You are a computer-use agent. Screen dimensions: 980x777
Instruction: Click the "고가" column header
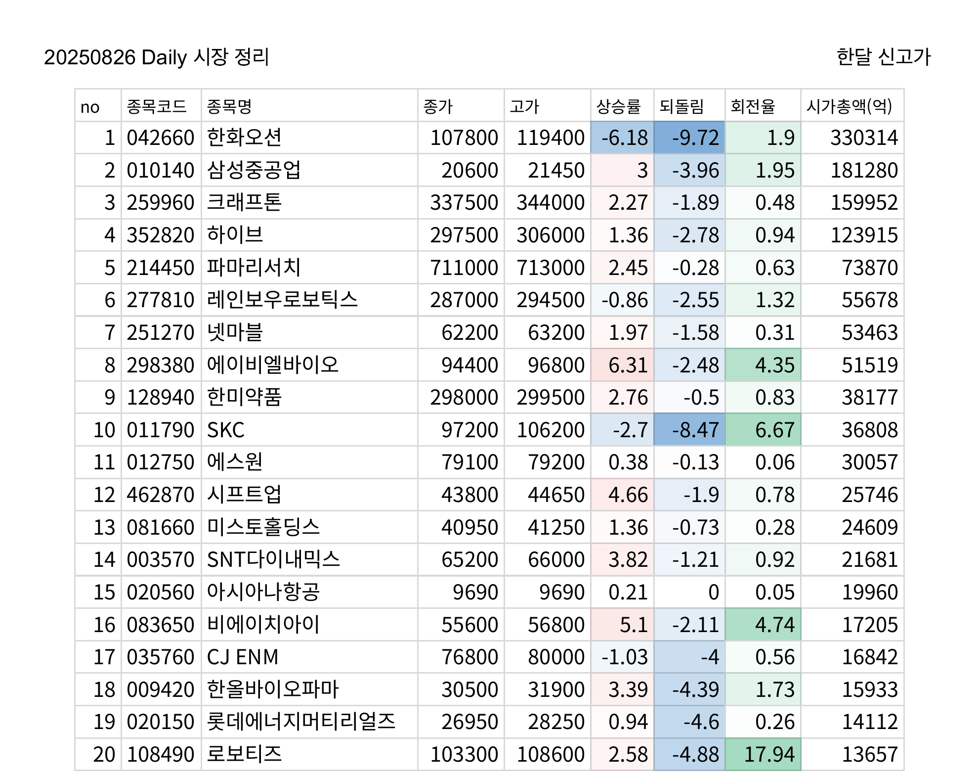click(x=524, y=106)
